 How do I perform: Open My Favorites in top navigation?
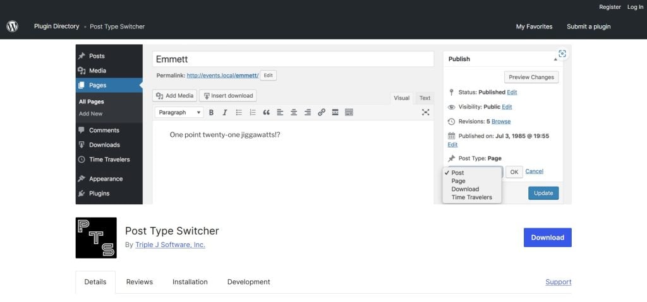pos(534,26)
